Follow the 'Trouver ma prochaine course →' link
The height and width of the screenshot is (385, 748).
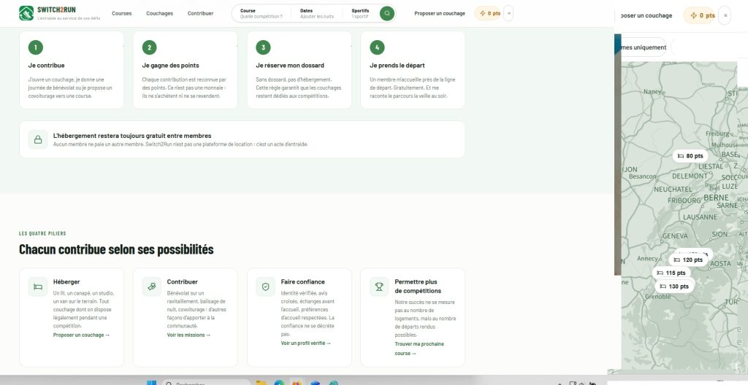click(x=419, y=349)
